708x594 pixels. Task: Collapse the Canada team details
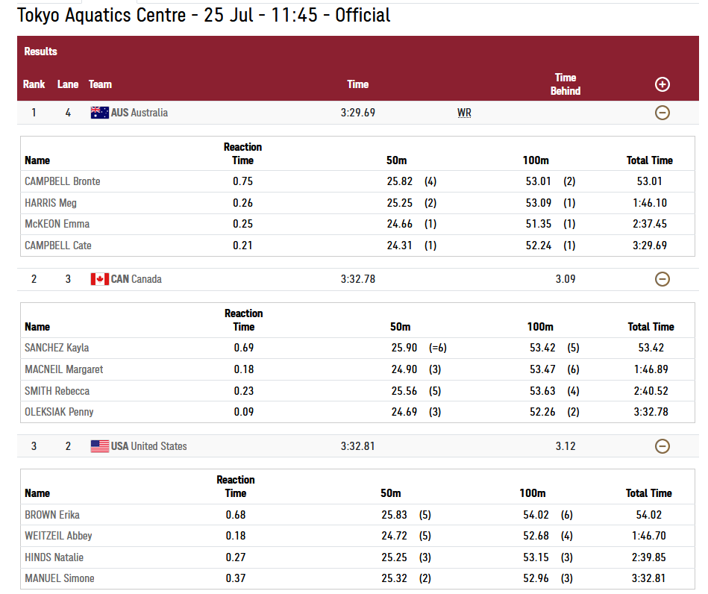(x=662, y=279)
